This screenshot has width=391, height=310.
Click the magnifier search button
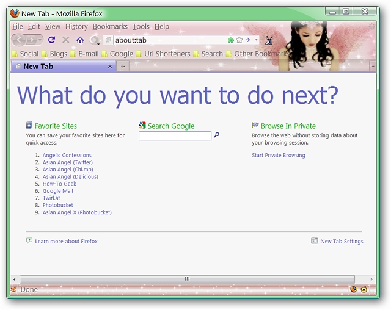click(216, 135)
